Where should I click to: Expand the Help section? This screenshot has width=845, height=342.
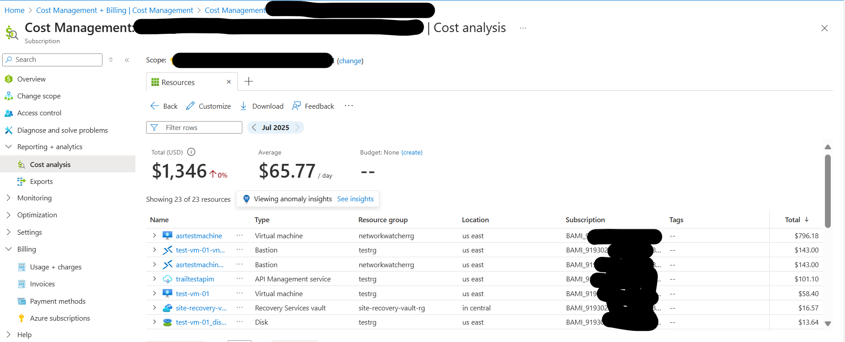coord(8,334)
